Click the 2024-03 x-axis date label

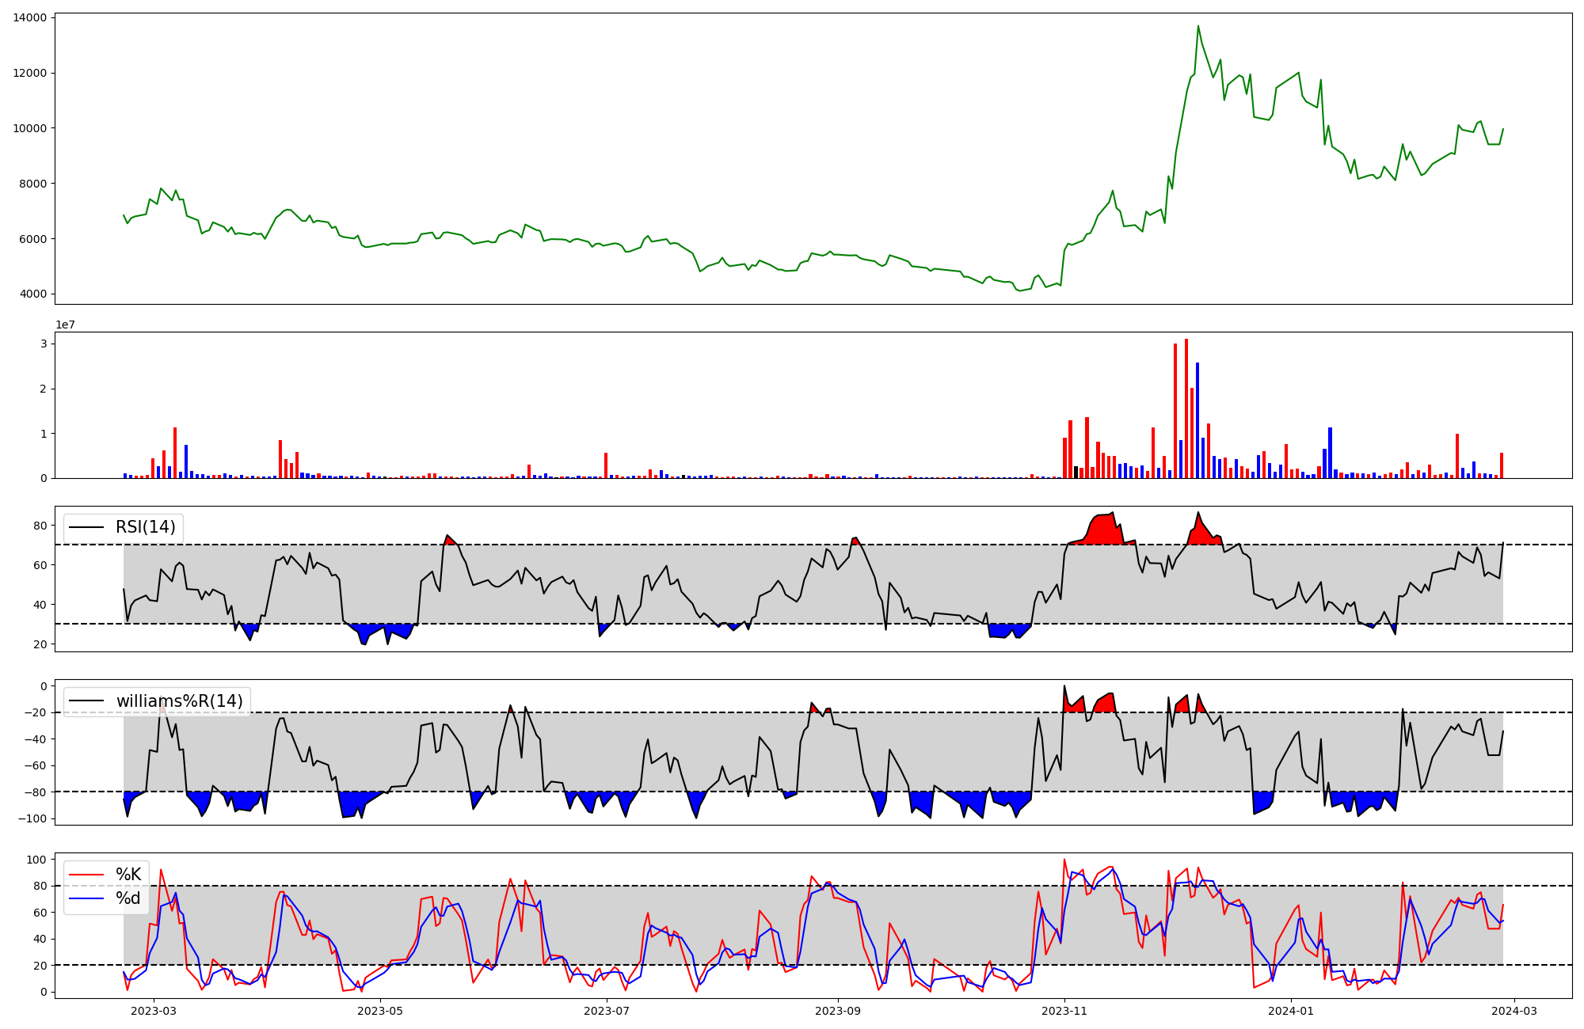[1514, 1011]
